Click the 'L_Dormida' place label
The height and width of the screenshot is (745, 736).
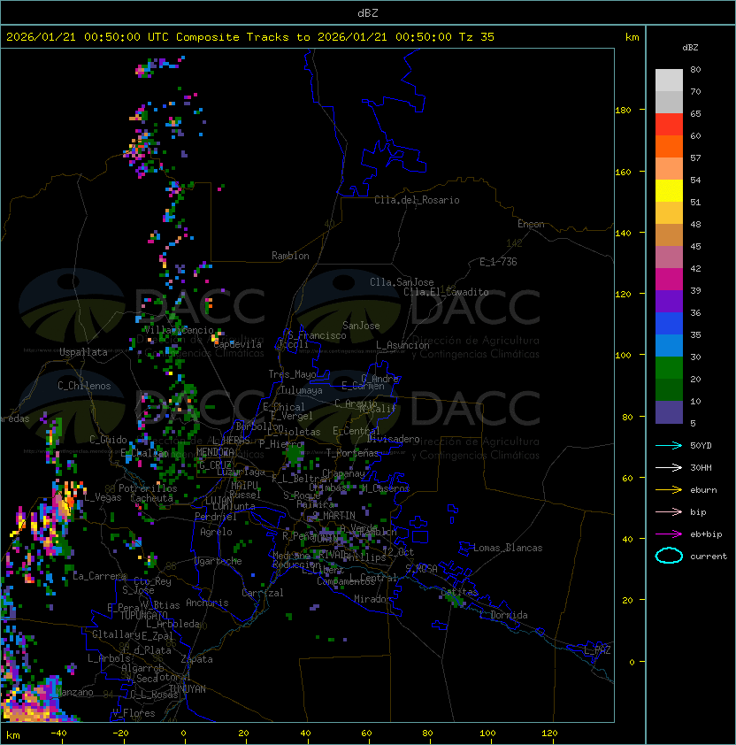503,615
